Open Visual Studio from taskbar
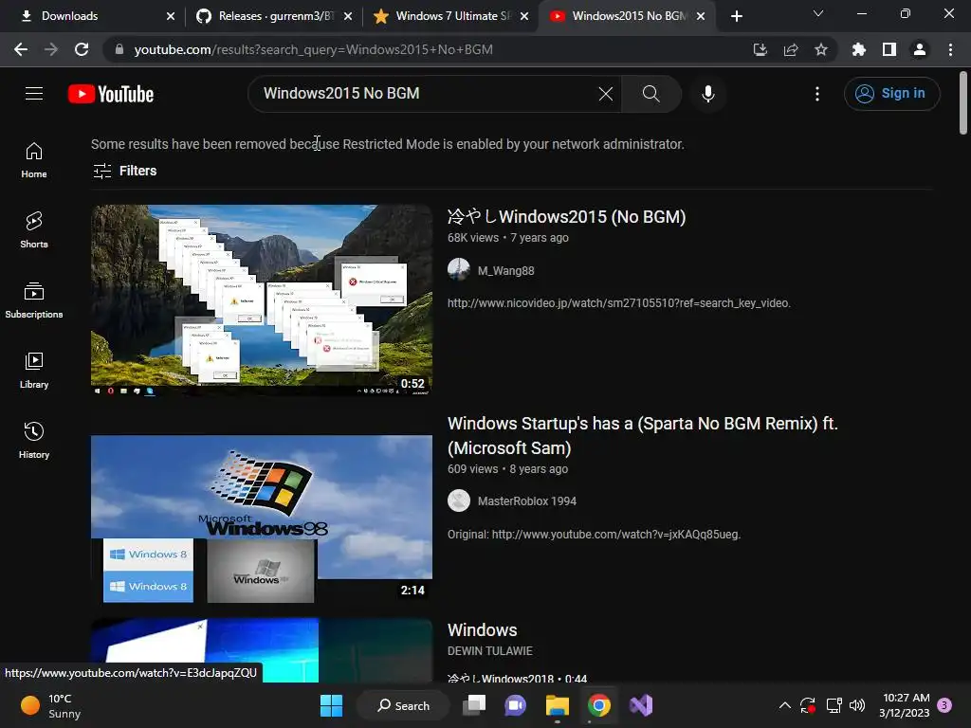This screenshot has height=728, width=971. coord(641,705)
